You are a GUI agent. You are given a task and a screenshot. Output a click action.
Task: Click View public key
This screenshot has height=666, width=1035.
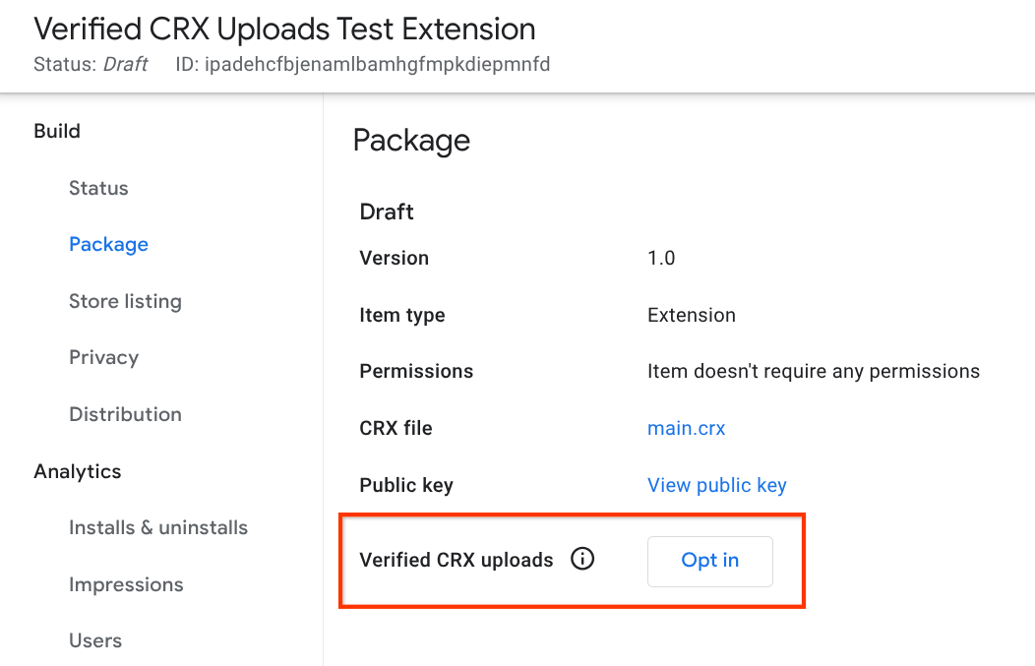[x=717, y=485]
